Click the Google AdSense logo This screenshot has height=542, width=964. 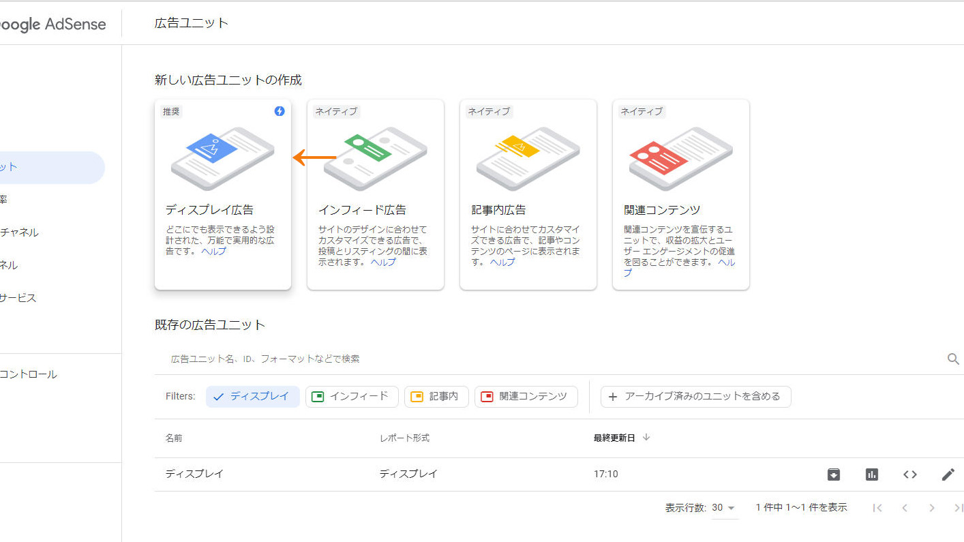pyautogui.click(x=53, y=25)
